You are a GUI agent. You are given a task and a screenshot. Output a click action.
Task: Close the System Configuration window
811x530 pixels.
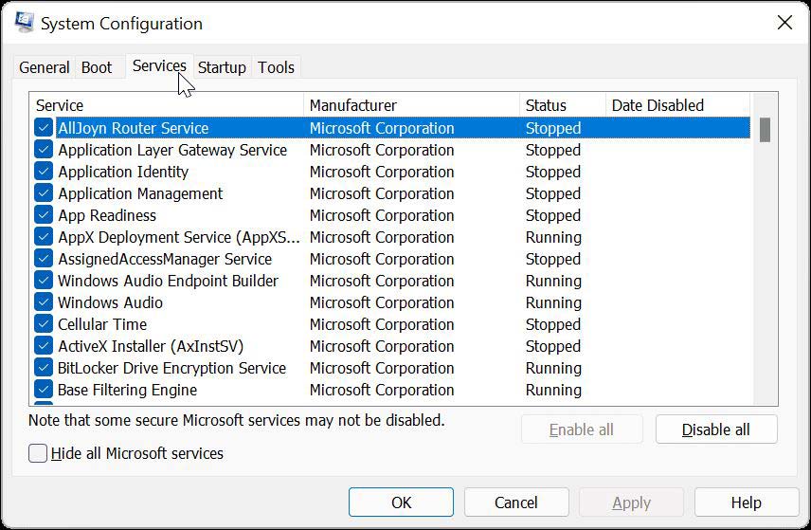tap(784, 23)
